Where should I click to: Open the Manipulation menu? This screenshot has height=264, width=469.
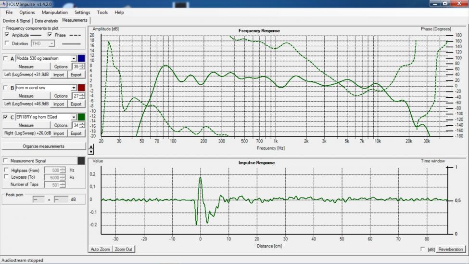click(x=54, y=13)
